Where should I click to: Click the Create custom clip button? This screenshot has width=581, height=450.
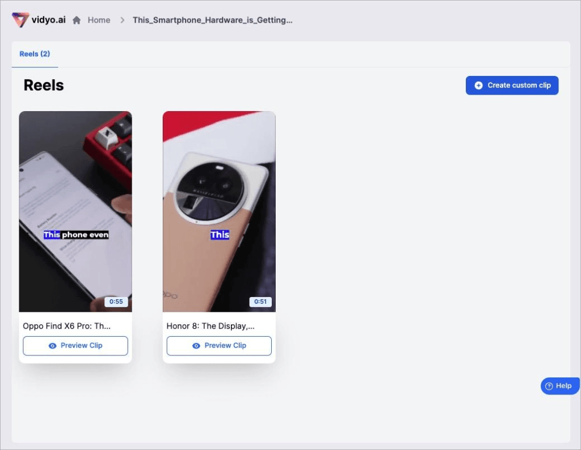pyautogui.click(x=512, y=86)
